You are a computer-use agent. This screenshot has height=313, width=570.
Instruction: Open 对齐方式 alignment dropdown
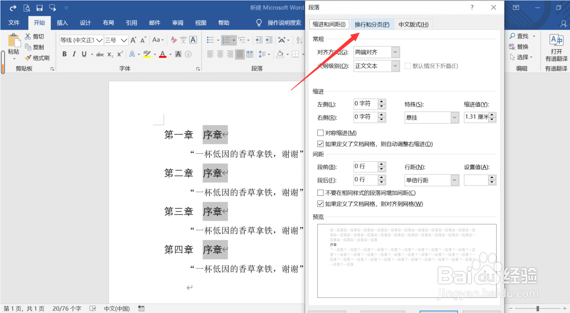(396, 52)
